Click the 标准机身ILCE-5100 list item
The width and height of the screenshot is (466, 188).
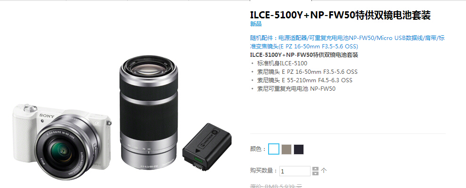pyautogui.click(x=282, y=63)
